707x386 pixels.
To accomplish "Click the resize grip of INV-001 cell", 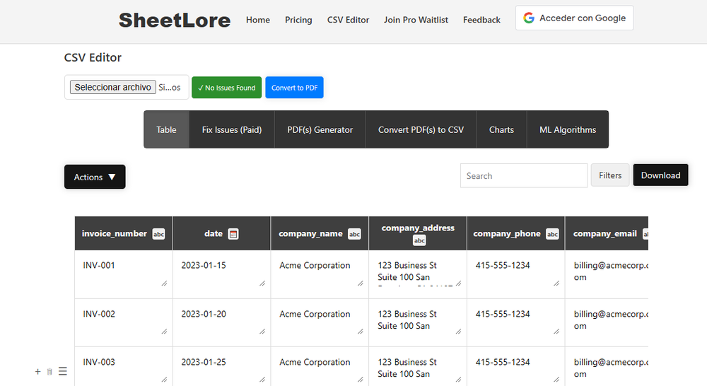I will pos(164,283).
